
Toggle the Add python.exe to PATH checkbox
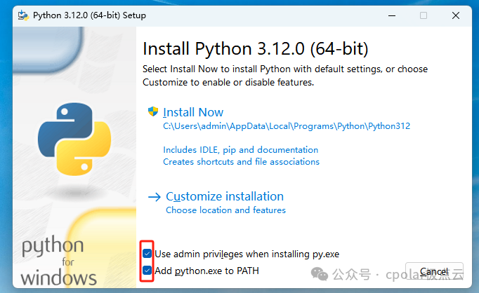pyautogui.click(x=147, y=271)
